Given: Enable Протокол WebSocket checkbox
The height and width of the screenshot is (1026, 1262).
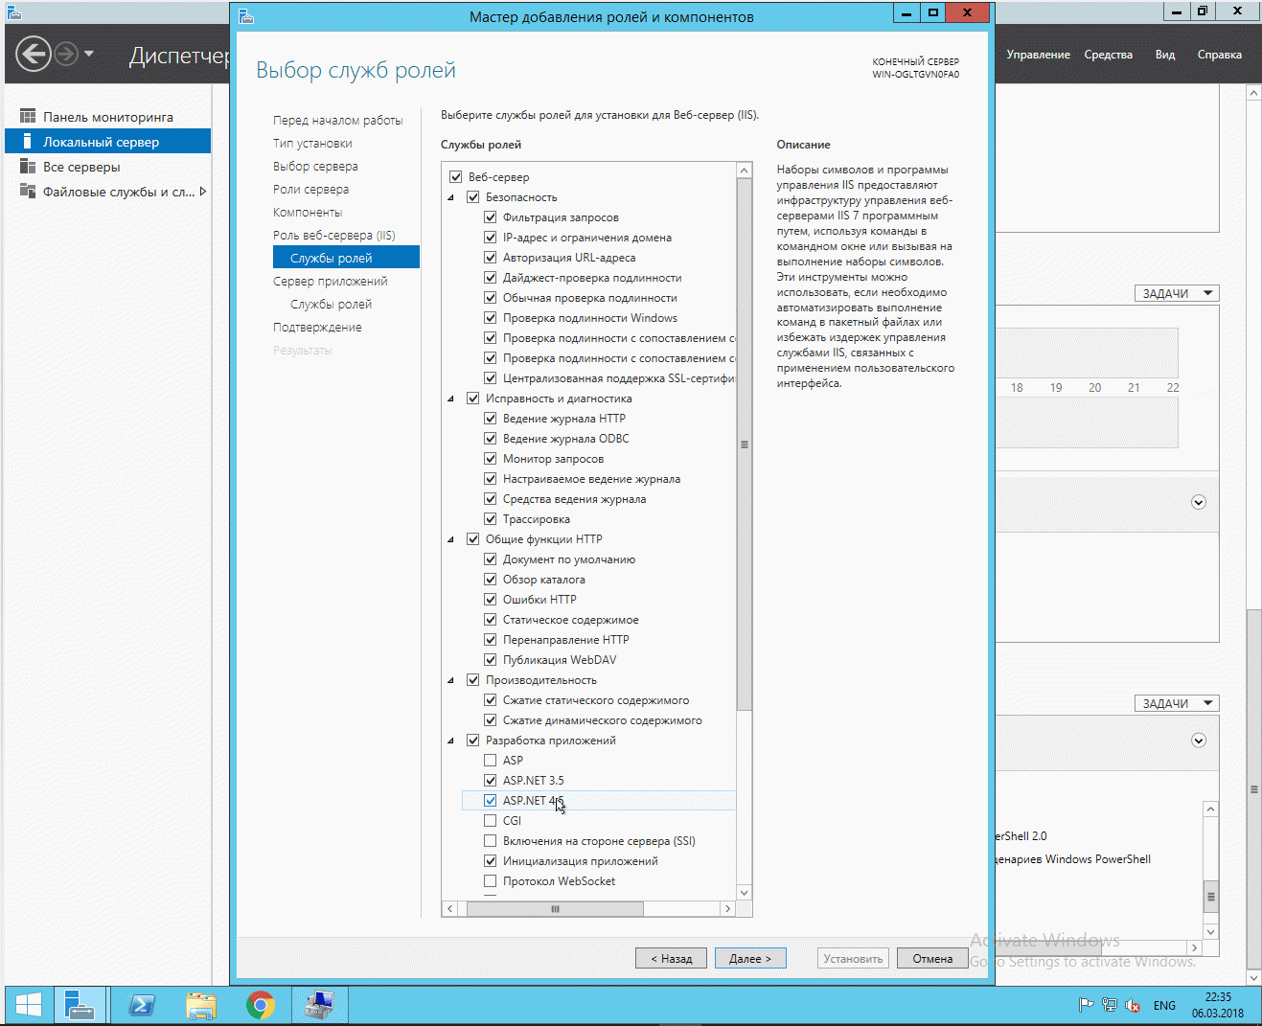Looking at the screenshot, I should [x=491, y=881].
